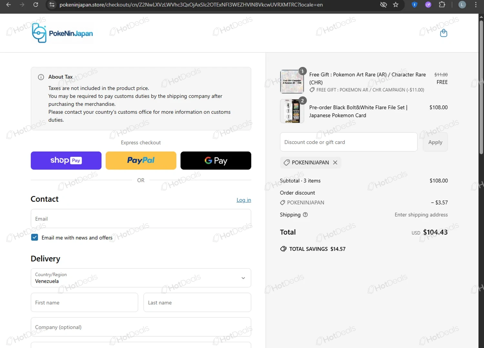Open the shopping bag cart icon
The width and height of the screenshot is (484, 348).
(x=444, y=33)
